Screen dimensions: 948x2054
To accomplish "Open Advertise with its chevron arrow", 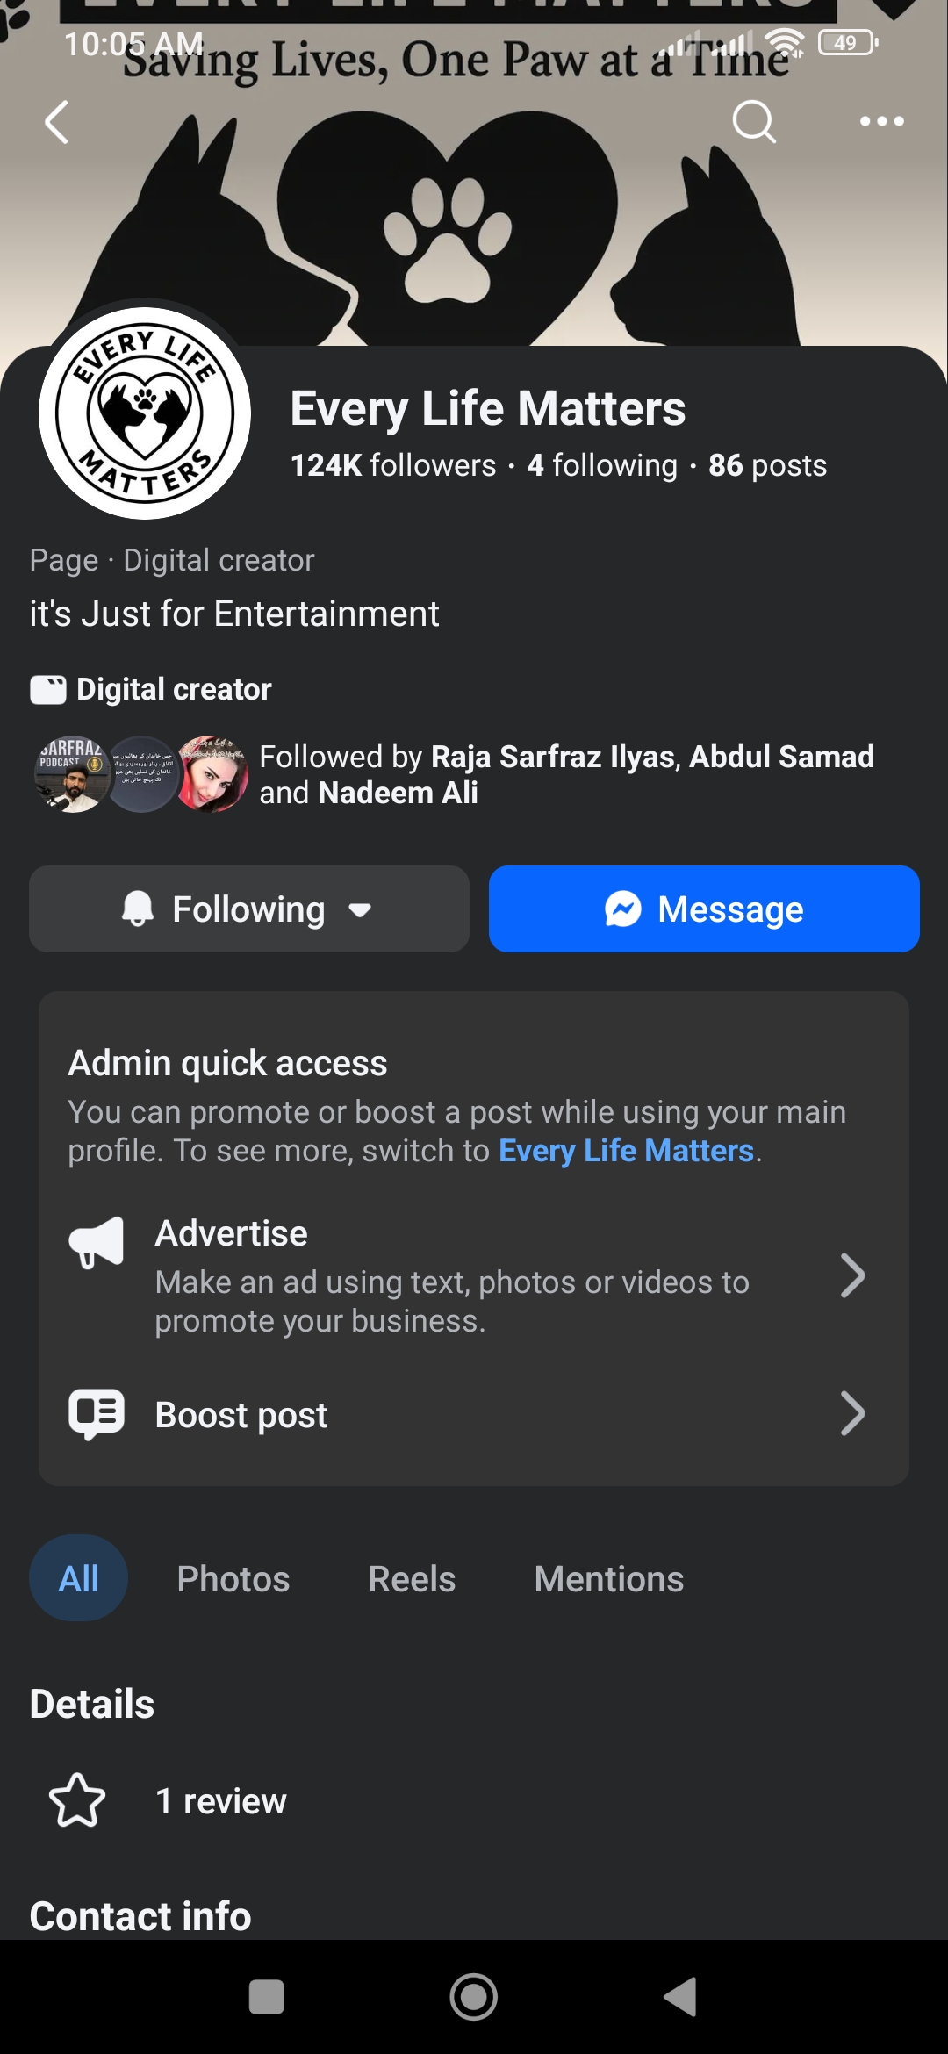I will pyautogui.click(x=852, y=1275).
